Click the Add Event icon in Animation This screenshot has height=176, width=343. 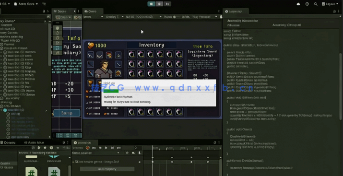139,153
